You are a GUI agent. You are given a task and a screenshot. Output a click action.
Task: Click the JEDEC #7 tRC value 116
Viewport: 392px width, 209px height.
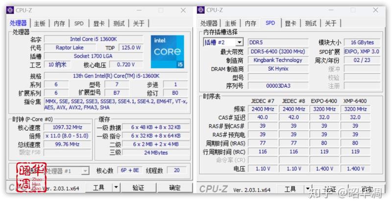click(263, 152)
